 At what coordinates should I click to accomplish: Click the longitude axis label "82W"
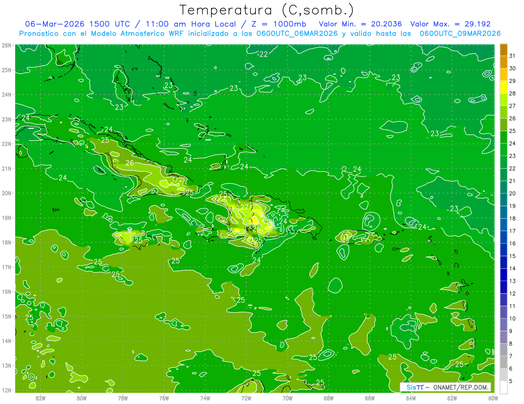(x=41, y=398)
